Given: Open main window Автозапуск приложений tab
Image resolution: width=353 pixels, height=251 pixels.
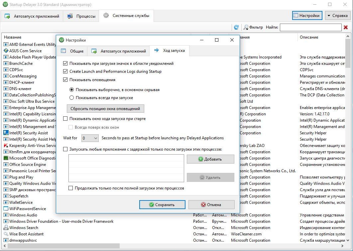Looking at the screenshot, I should coord(32,16).
